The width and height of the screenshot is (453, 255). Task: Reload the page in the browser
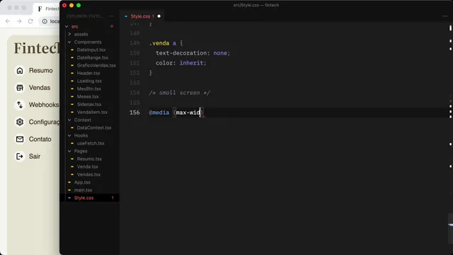(x=30, y=21)
